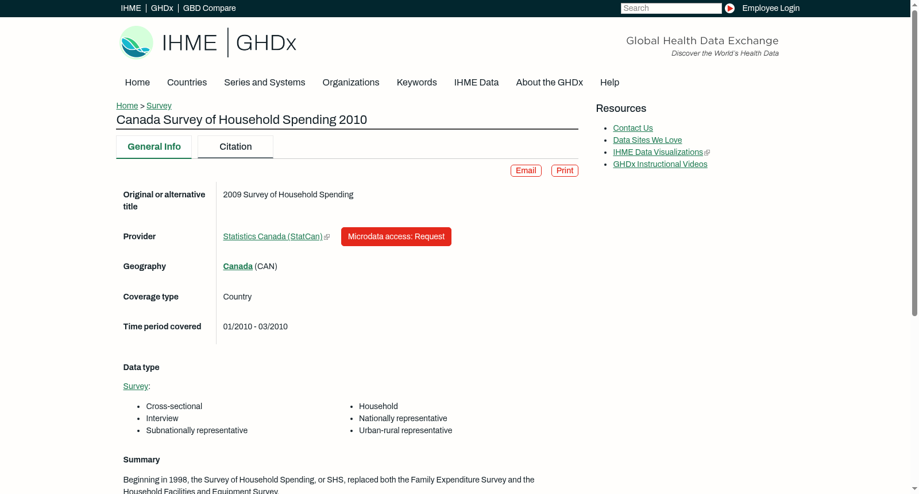Click the Survey data type link
This screenshot has width=919, height=494.
coord(136,387)
